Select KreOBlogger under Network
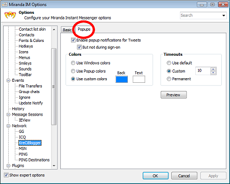The width and height of the screenshot is (230, 184). tap(30, 143)
